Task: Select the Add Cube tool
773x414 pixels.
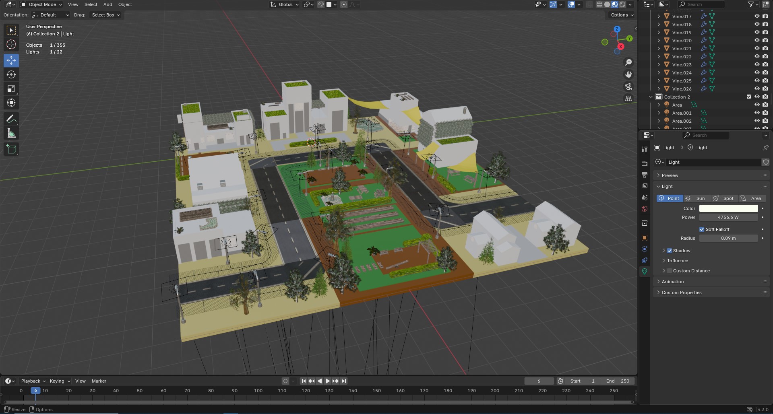Action: point(11,149)
